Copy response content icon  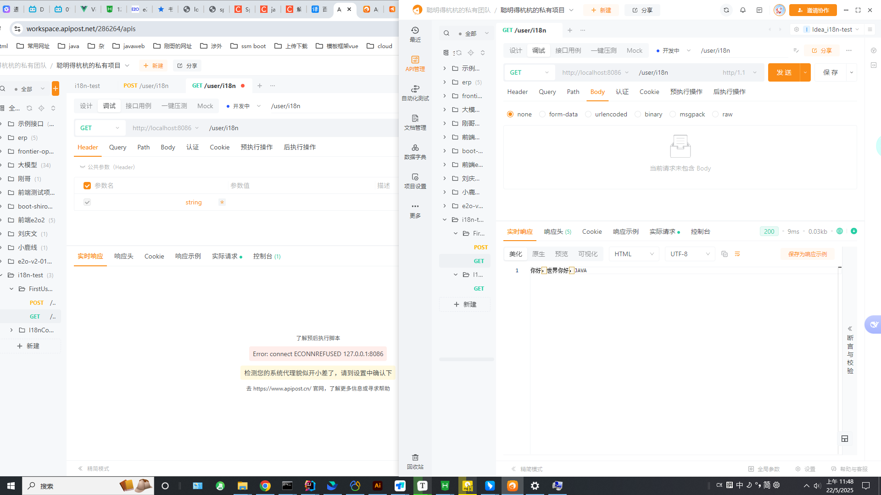725,254
